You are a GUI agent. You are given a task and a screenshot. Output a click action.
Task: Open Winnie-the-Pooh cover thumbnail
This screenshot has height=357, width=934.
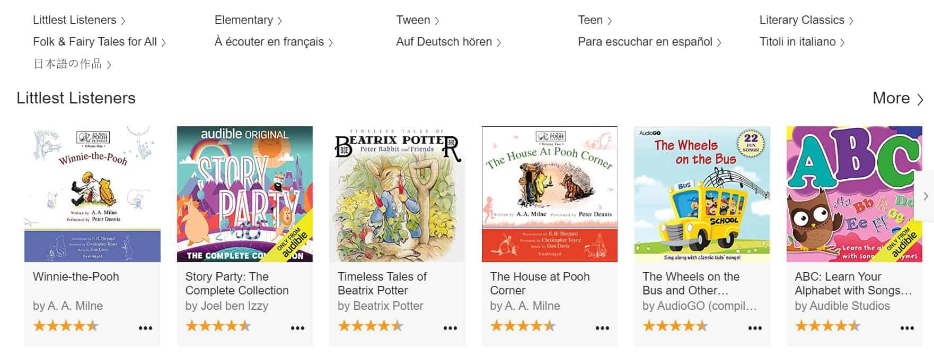coord(92,194)
